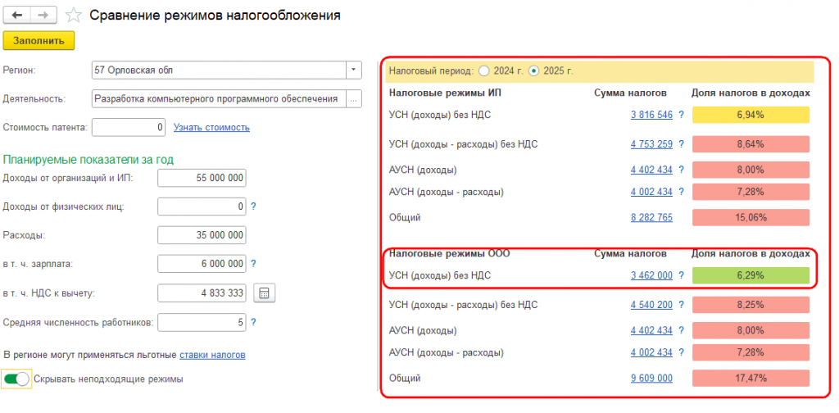The image size is (839, 413).
Task: Show help for ООО АУСН (доходы - расходы)
Action: click(x=681, y=352)
